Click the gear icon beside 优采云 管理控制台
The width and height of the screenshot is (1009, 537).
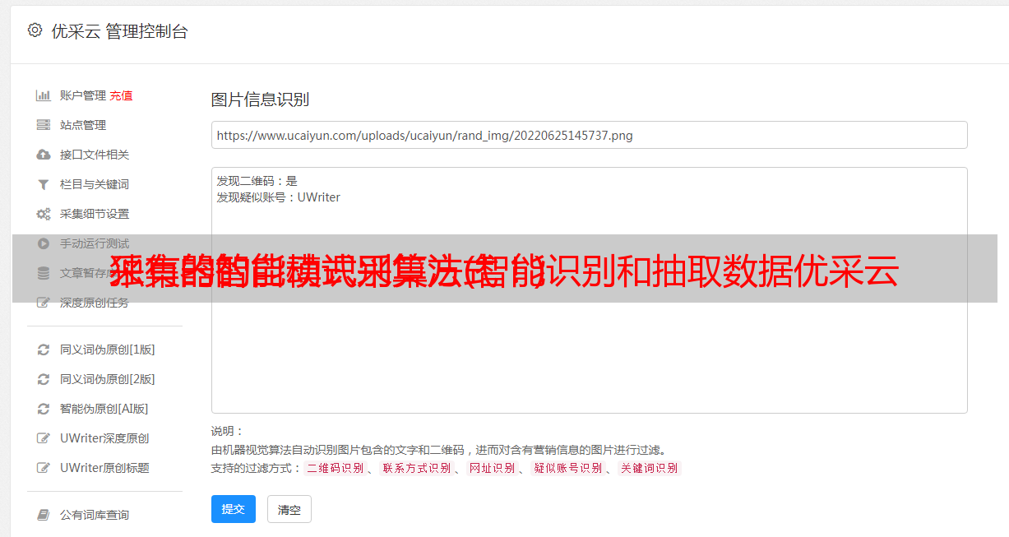[x=35, y=30]
